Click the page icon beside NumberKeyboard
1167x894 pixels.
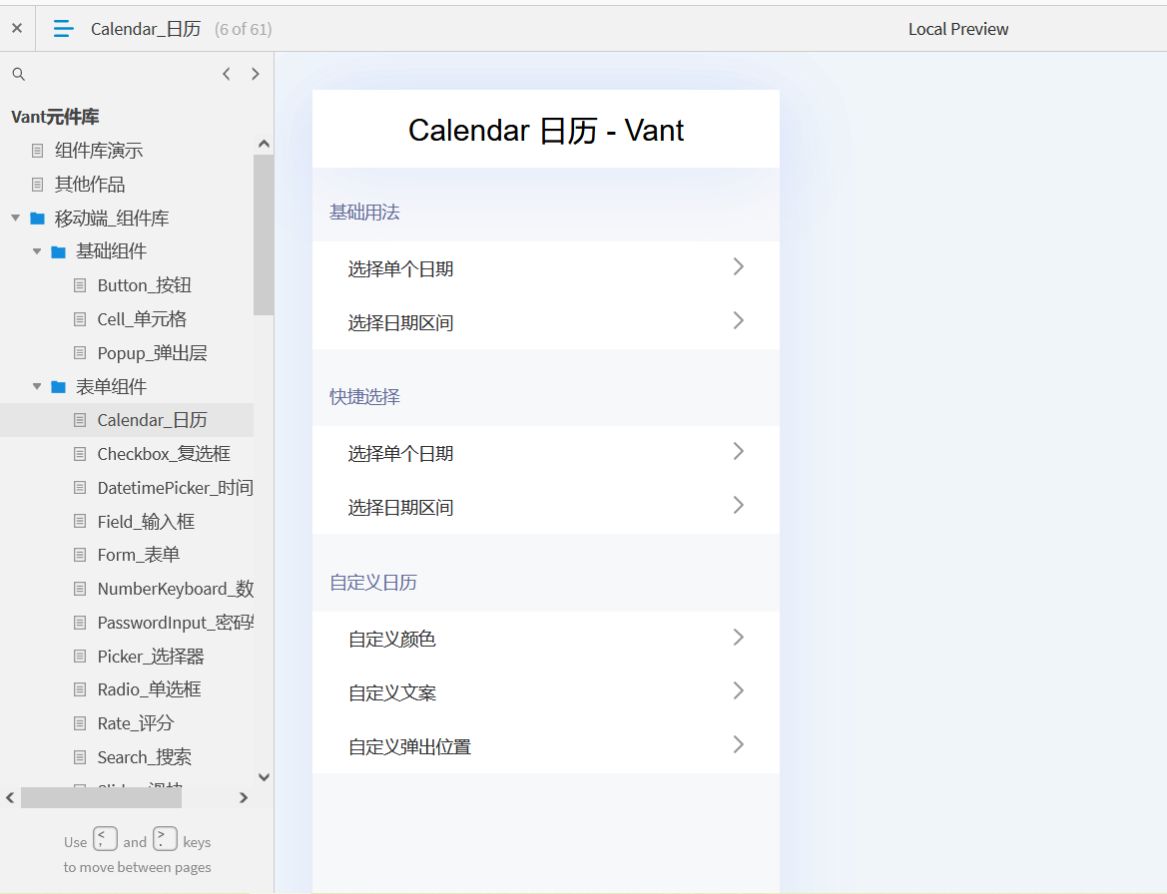click(80, 589)
